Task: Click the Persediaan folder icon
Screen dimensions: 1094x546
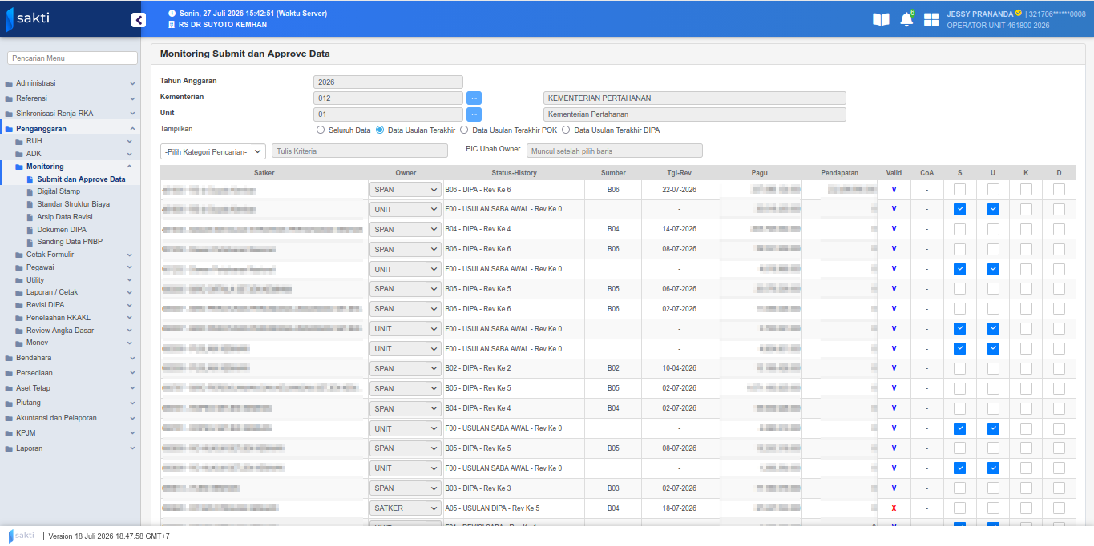Action: pos(9,373)
